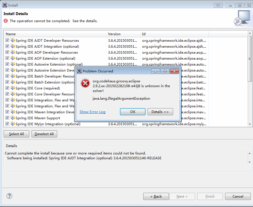Click the Problem Occurred dialog title icon

[79, 71]
